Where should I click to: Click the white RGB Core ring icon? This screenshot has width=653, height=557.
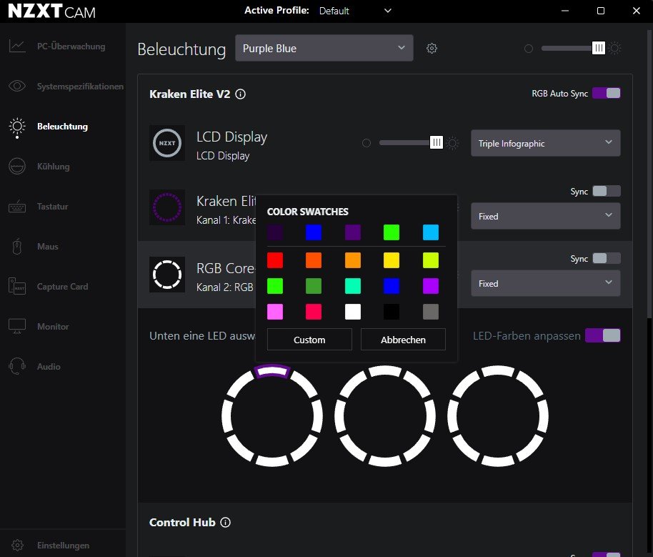[167, 275]
